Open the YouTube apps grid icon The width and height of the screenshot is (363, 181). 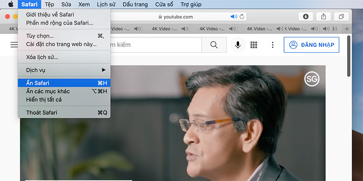pyautogui.click(x=254, y=45)
